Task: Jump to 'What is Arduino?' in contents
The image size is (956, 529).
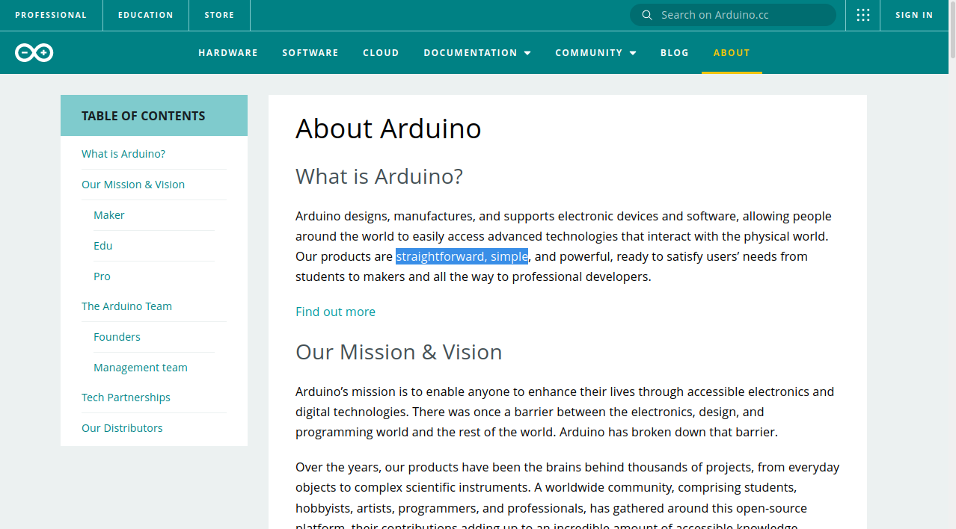Action: (123, 153)
